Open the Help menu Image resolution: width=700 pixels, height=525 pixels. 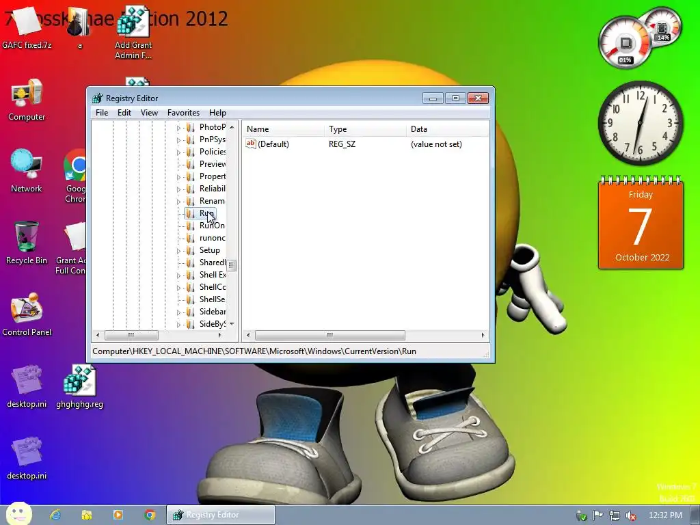(x=217, y=113)
